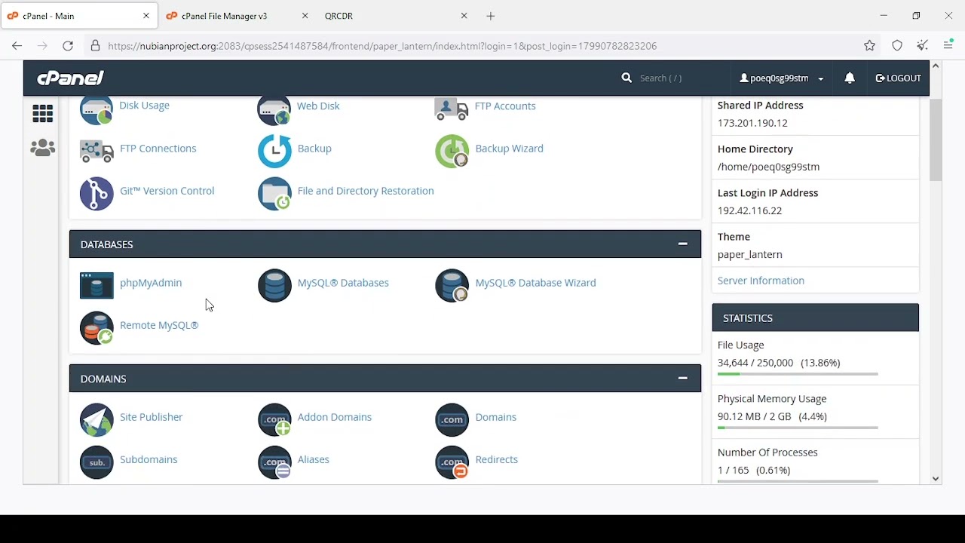Open the phpMyAdmin link text
The height and width of the screenshot is (543, 965).
(151, 283)
